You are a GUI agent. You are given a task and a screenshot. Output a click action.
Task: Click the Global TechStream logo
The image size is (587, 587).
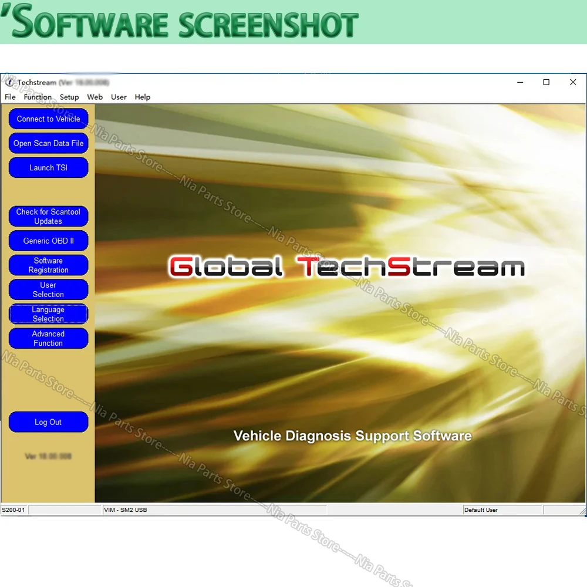pos(347,266)
